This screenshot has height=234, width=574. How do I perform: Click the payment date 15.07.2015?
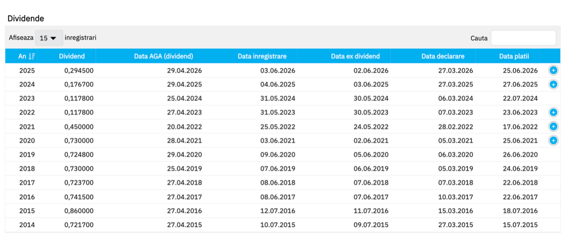click(x=520, y=225)
